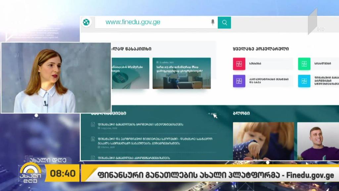Click the ახალი დღე programme logo
The image size is (339, 191).
(30, 173)
